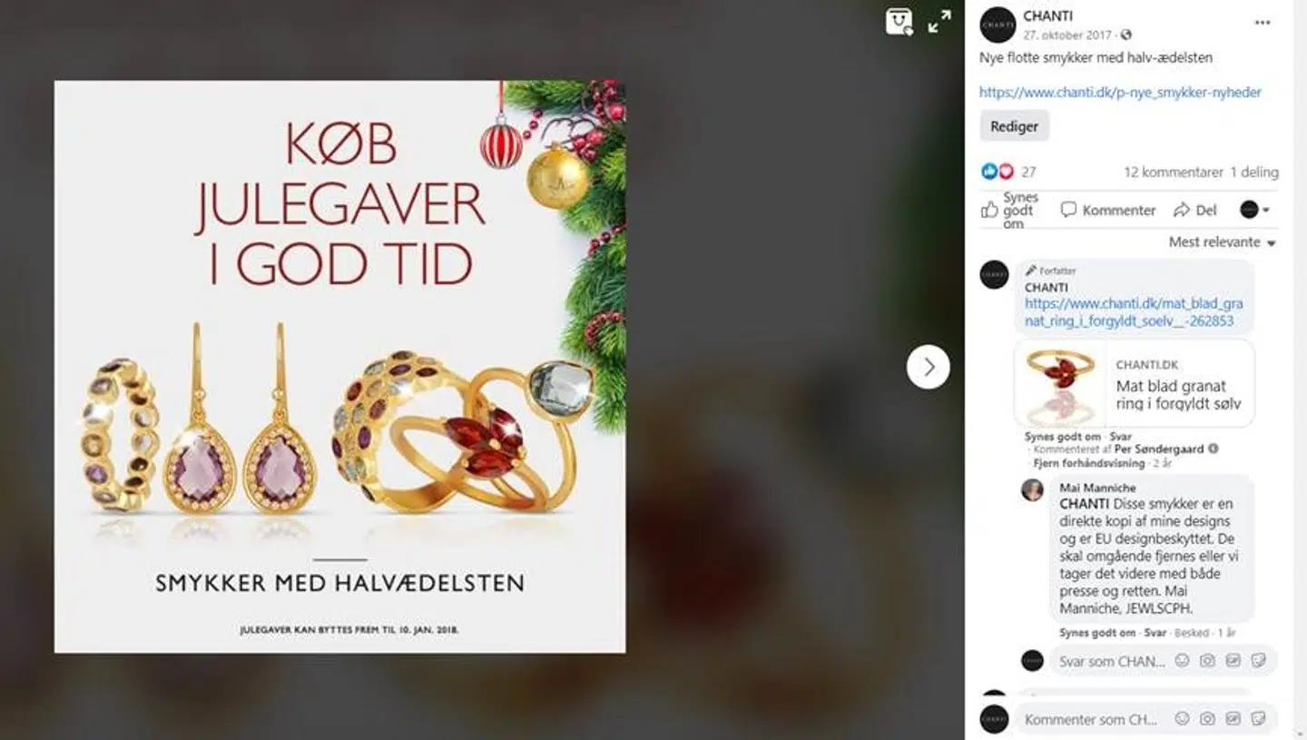Add a sticker in the bottom comment box
The image size is (1307, 740).
tap(1258, 719)
